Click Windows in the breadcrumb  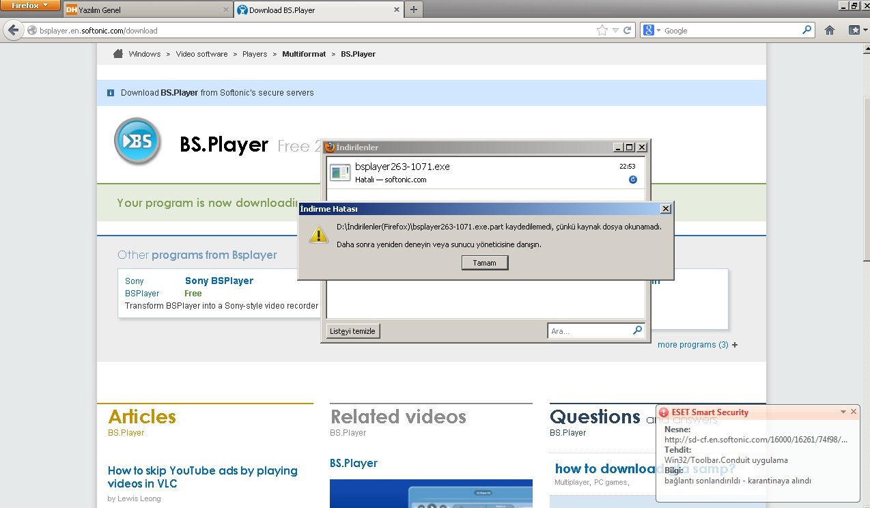point(145,54)
